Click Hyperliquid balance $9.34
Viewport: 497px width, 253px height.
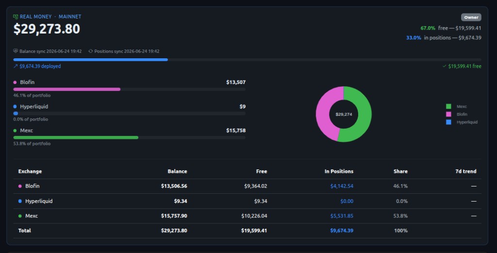pyautogui.click(x=181, y=201)
